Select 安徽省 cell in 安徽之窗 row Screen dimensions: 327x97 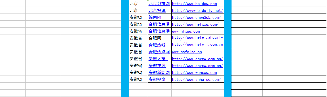click(138, 59)
